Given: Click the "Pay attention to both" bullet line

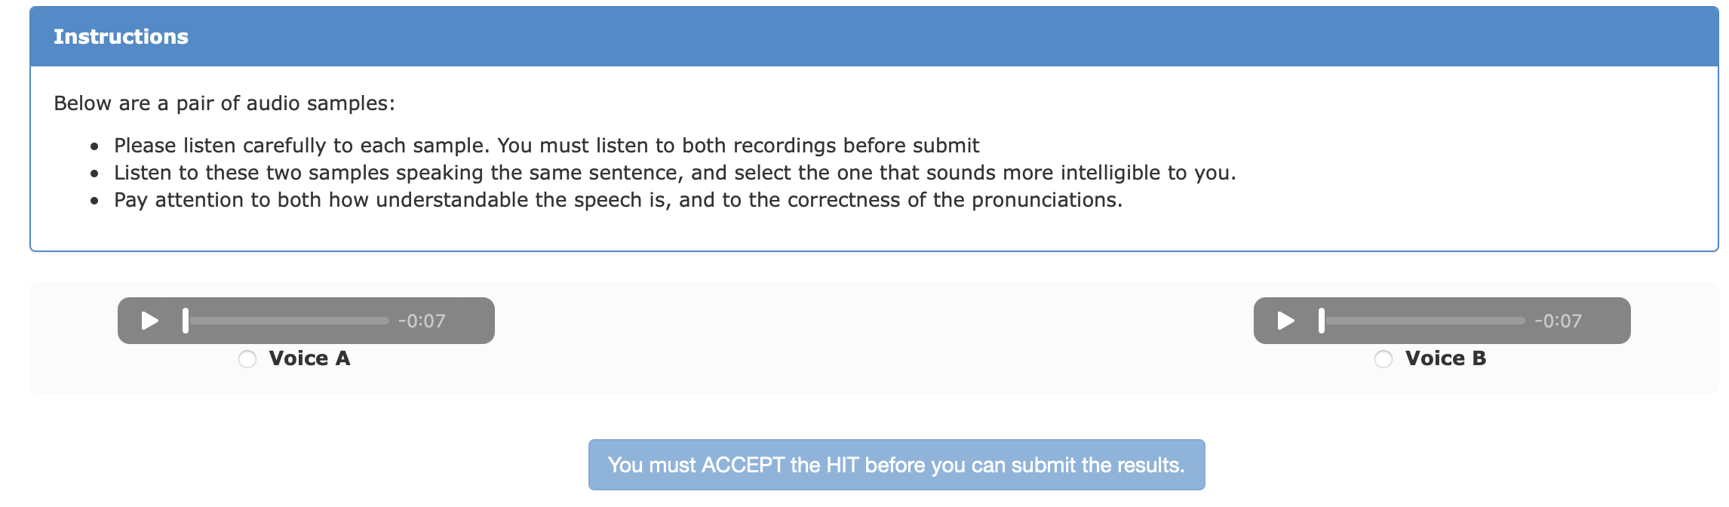Looking at the screenshot, I should (x=618, y=200).
